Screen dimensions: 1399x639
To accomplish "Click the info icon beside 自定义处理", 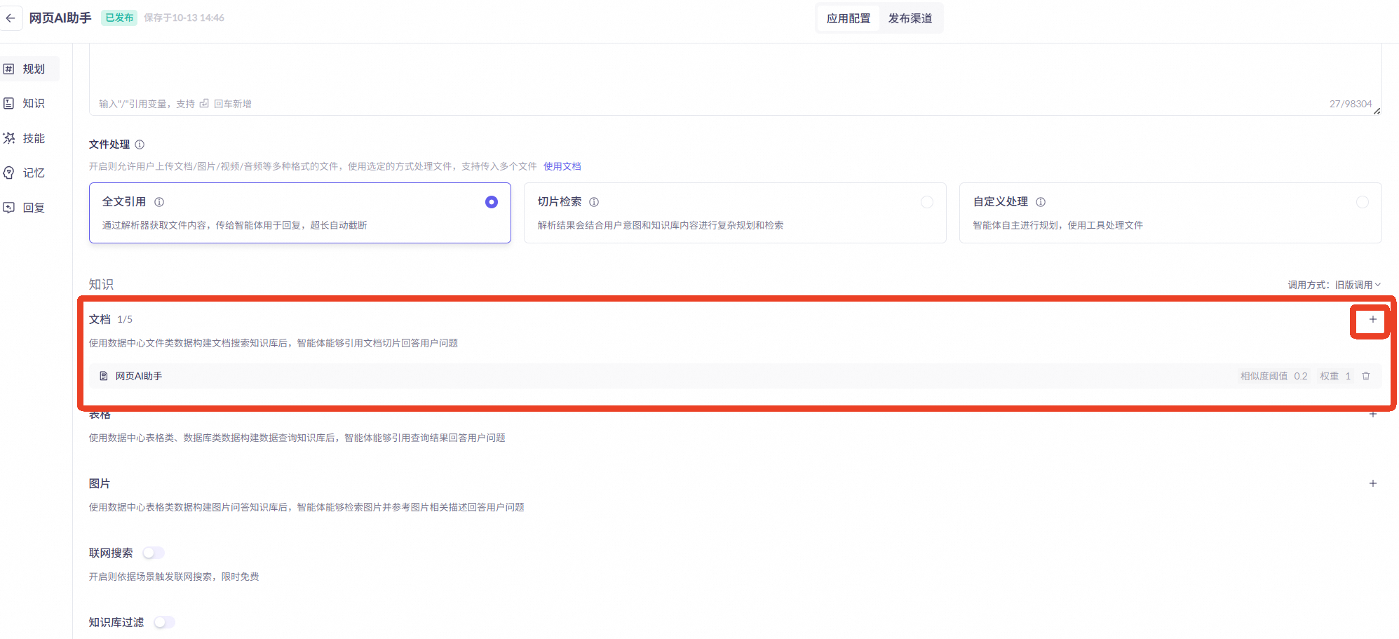I will [x=1041, y=202].
